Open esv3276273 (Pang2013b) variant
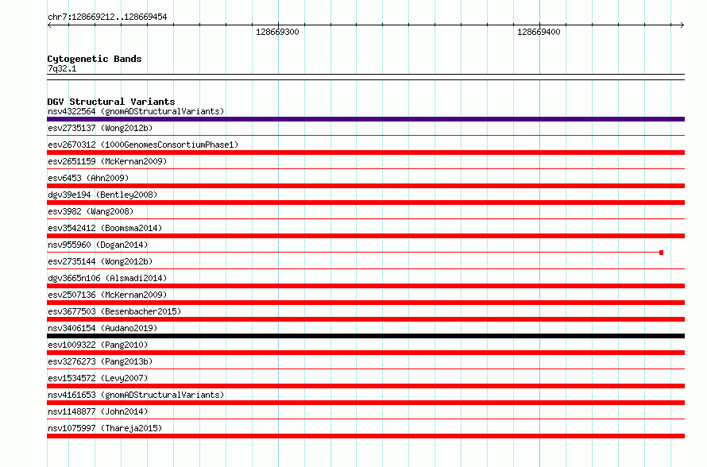This screenshot has height=467, width=707. pyautogui.click(x=100, y=361)
